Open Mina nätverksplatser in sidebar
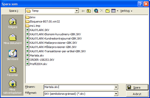Viewport: 150px width, 98px height. tap(13, 87)
